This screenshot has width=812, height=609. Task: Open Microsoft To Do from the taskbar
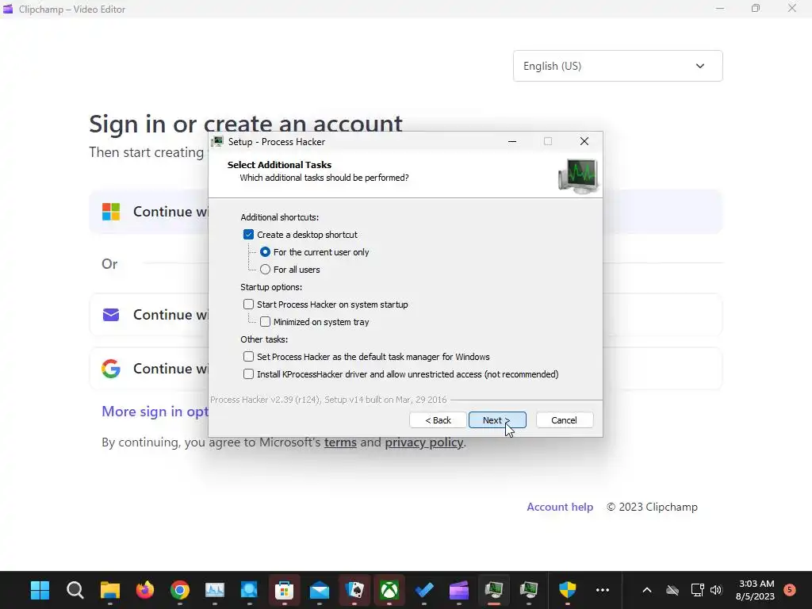[424, 590]
